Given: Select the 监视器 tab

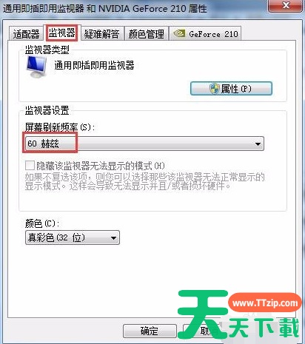Looking at the screenshot, I should (x=61, y=33).
